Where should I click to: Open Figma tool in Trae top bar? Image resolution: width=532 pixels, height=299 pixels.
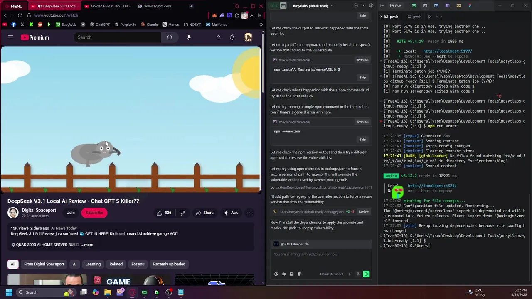click(x=470, y=6)
